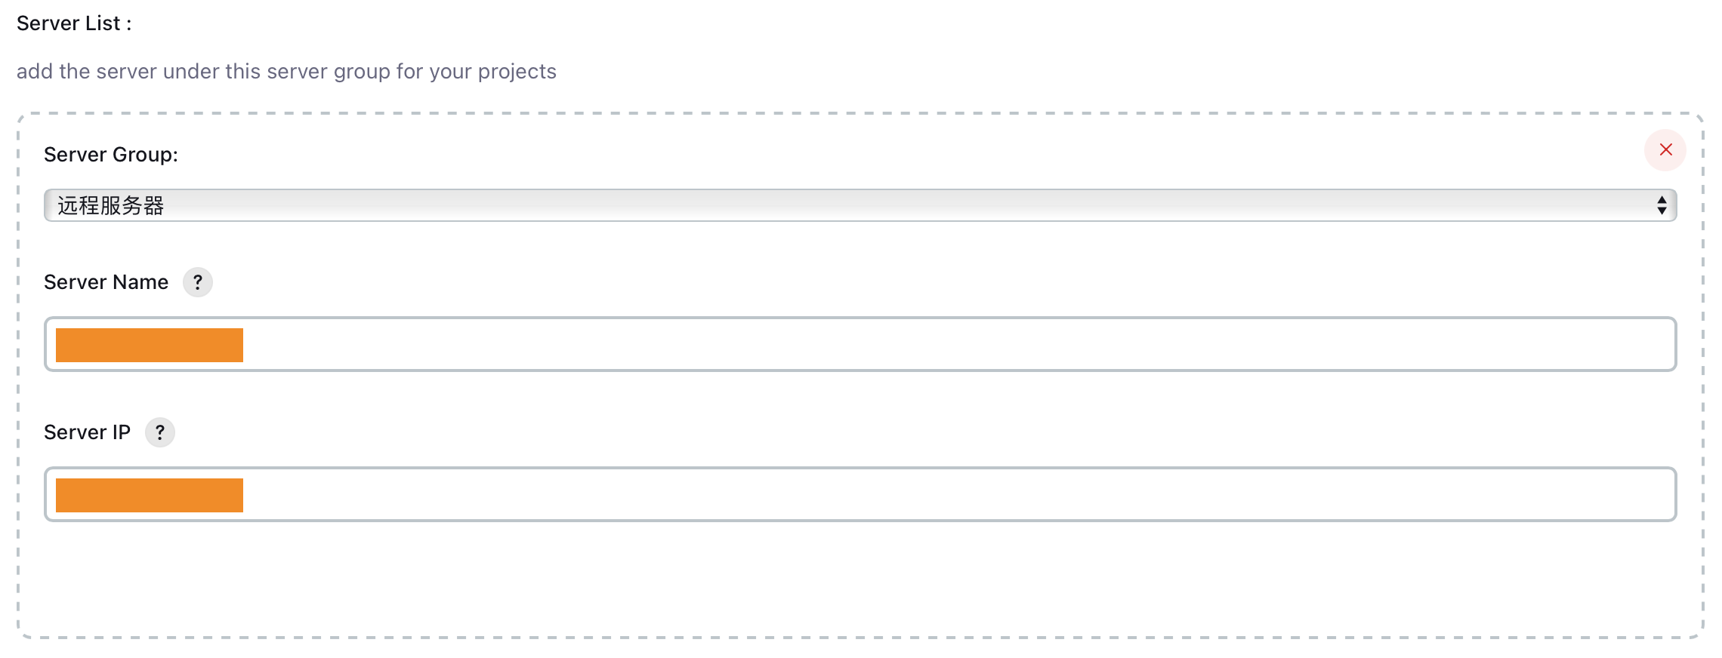1722x658 pixels.
Task: Click the dashed border of the server panel
Action: [x=859, y=113]
